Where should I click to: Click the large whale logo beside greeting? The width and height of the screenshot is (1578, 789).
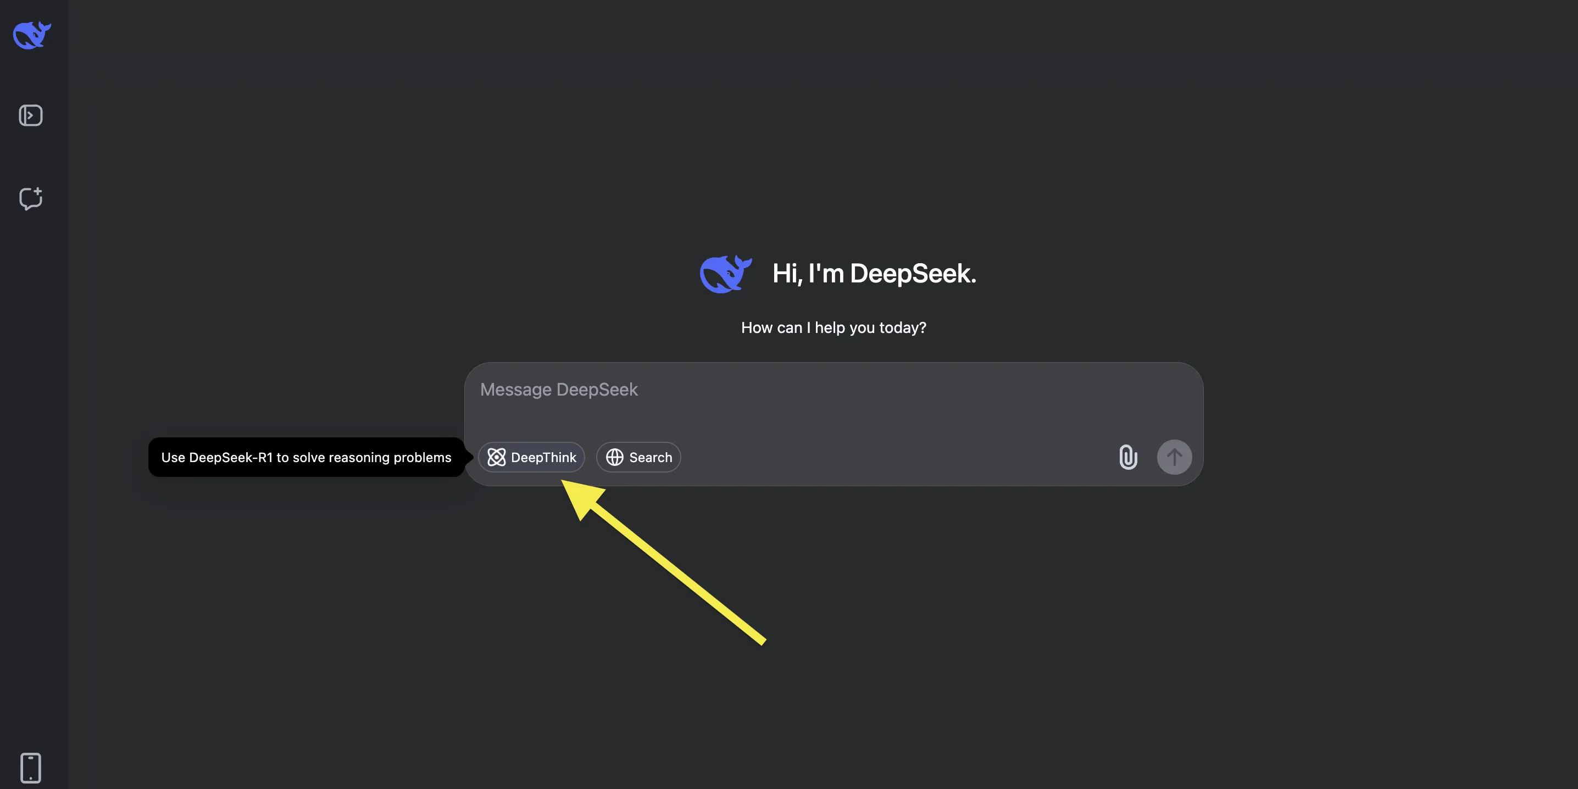click(726, 274)
